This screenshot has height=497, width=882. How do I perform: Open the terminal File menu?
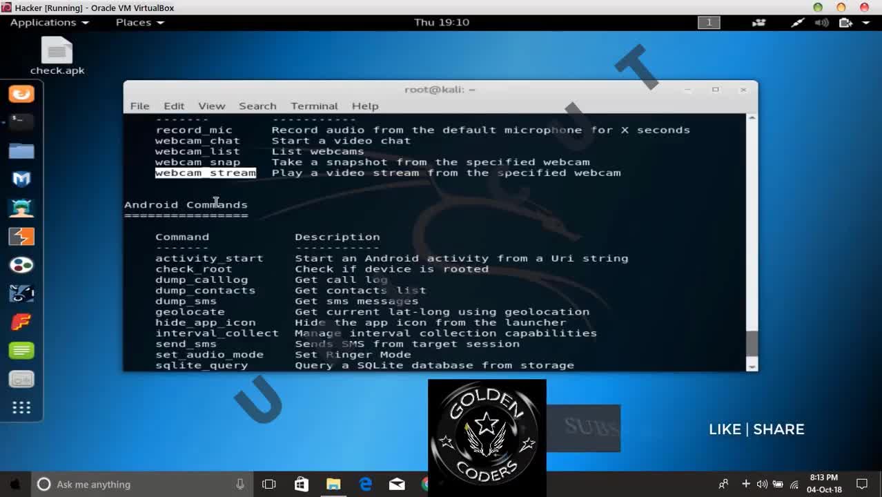click(x=139, y=106)
